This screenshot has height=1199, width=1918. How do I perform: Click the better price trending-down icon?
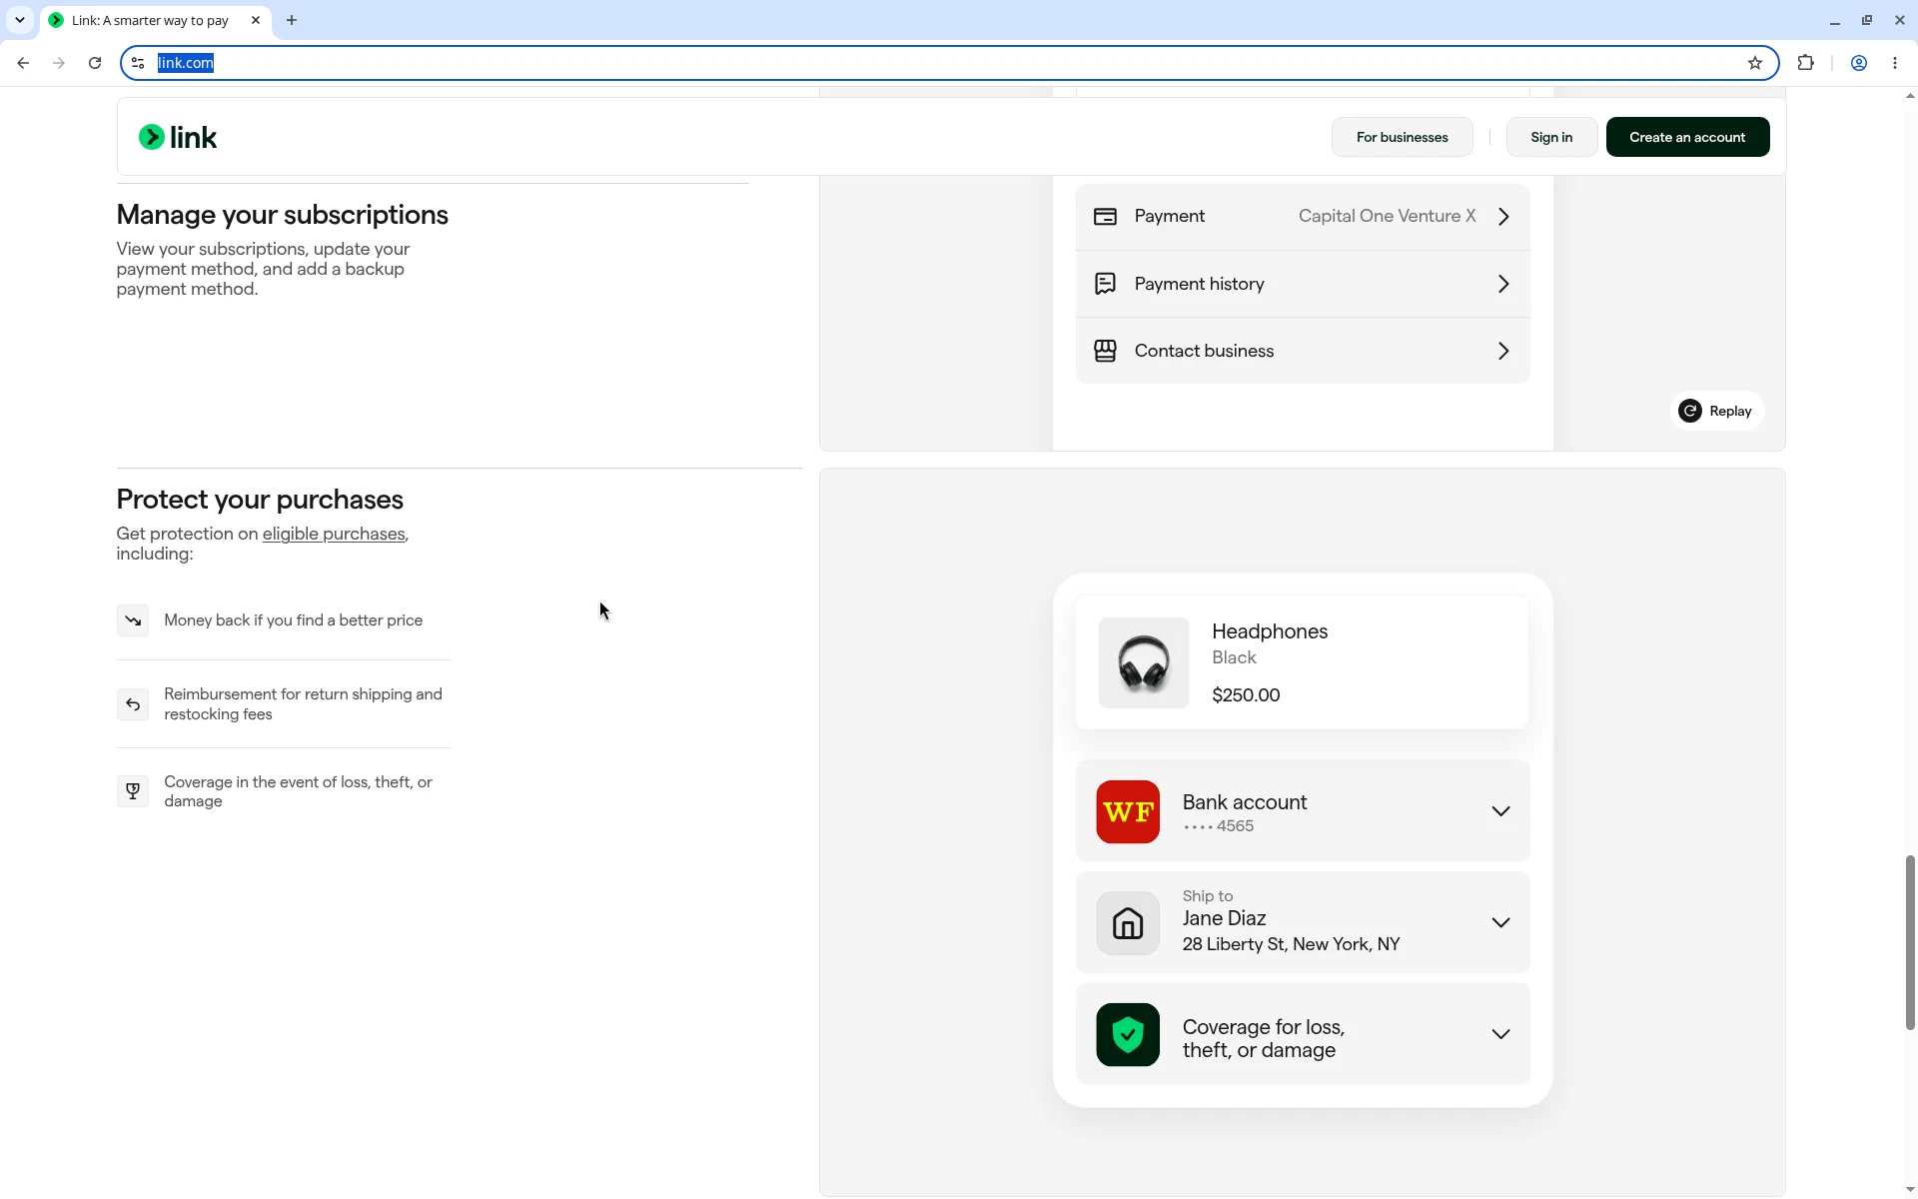click(x=133, y=620)
